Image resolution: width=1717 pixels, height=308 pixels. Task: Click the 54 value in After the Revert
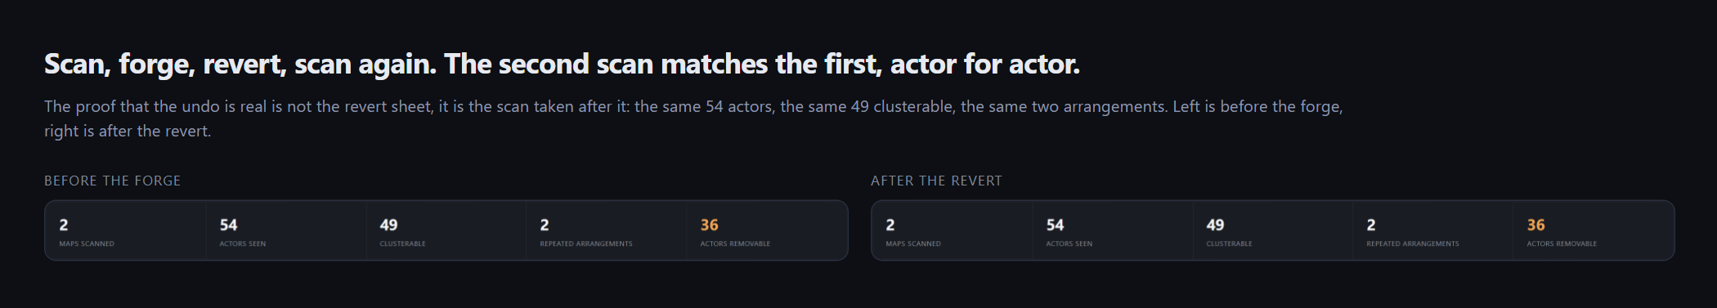pos(1055,225)
